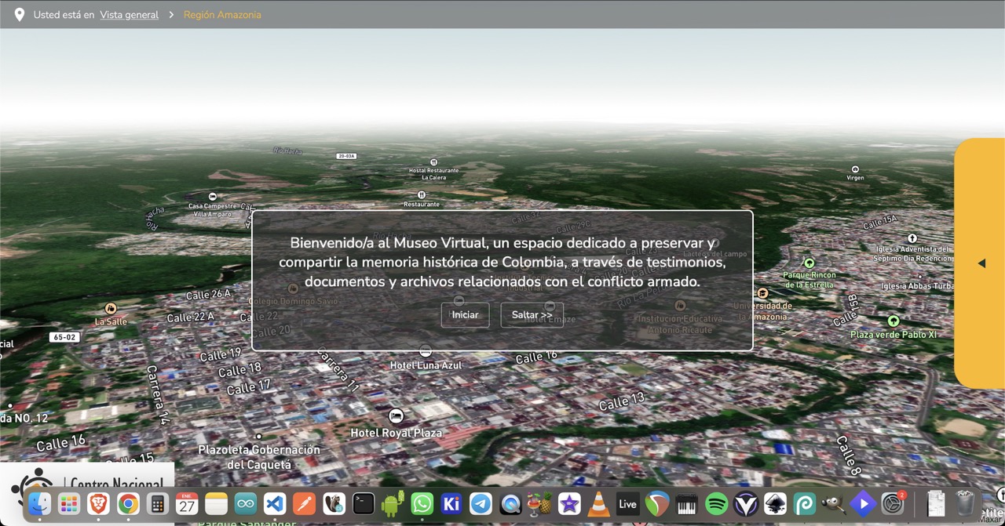Open the Android robot app in the dock
Viewport: 1005px width, 526px height.
(393, 504)
